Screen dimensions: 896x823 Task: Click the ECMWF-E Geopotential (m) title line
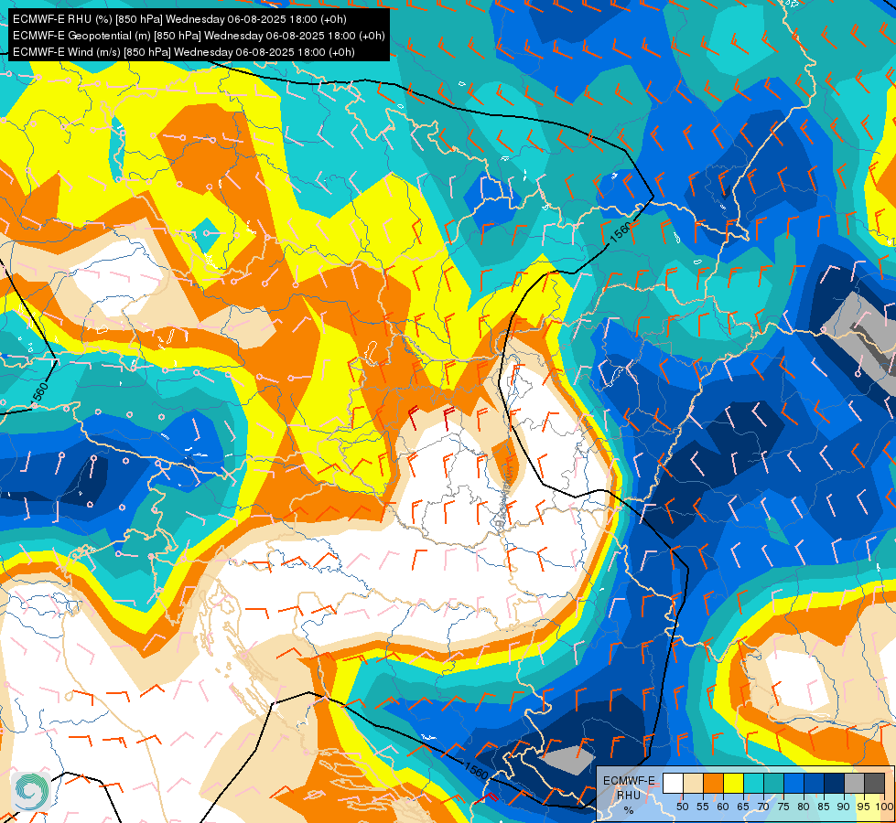(x=199, y=36)
